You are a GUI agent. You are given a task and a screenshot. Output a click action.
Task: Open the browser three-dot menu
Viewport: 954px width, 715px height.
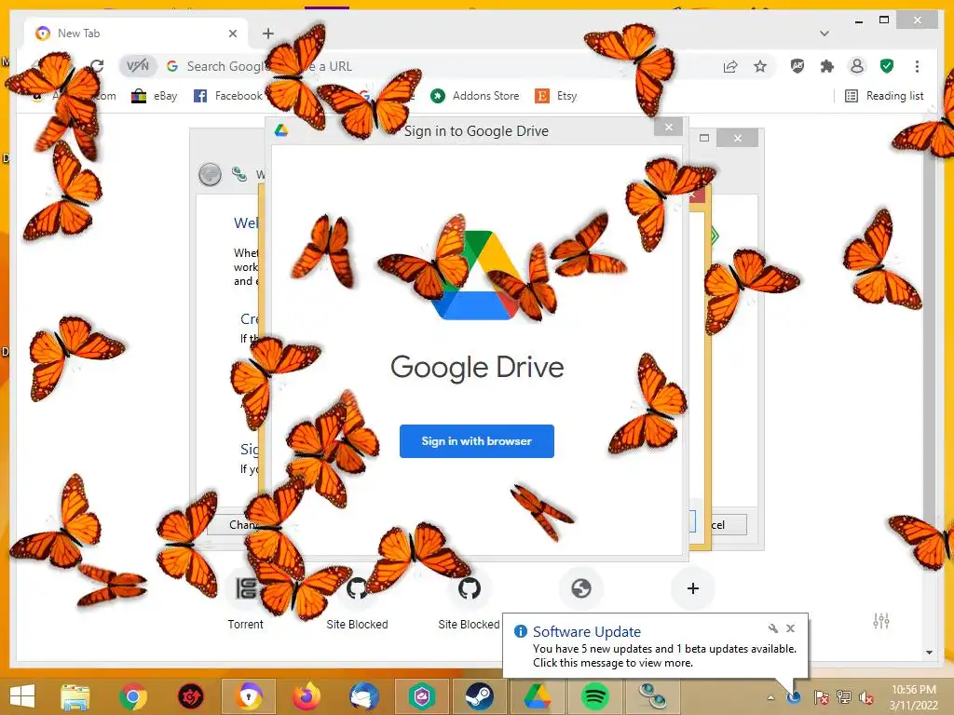point(917,66)
